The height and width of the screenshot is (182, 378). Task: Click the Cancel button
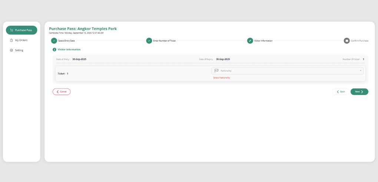[62, 92]
